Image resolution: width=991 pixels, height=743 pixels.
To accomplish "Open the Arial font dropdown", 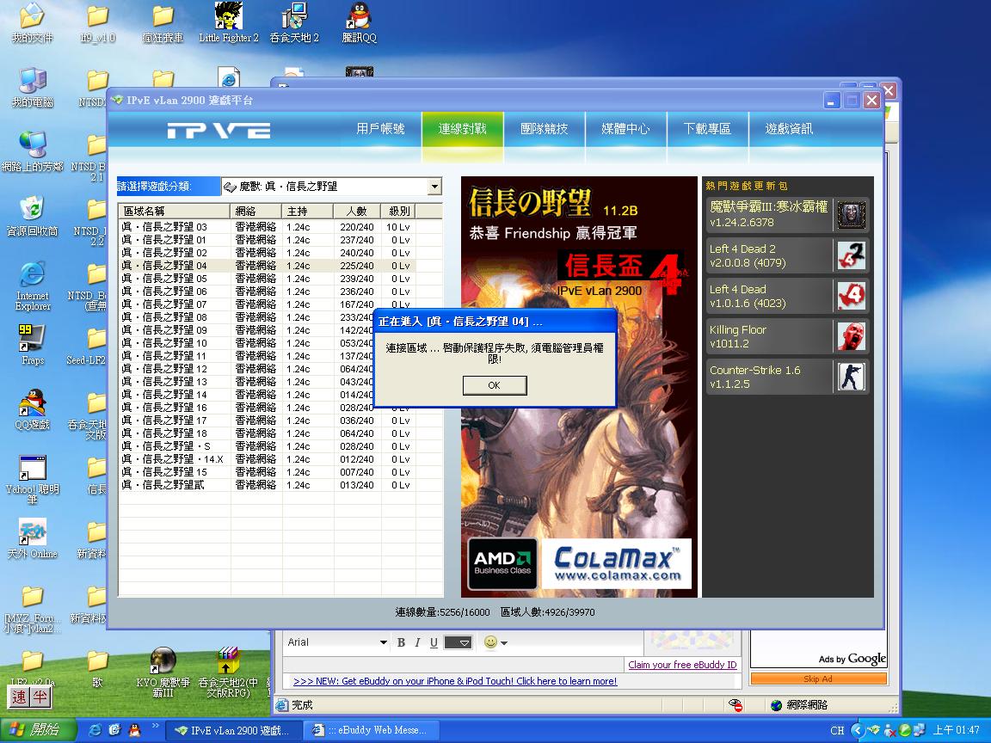I will 384,642.
